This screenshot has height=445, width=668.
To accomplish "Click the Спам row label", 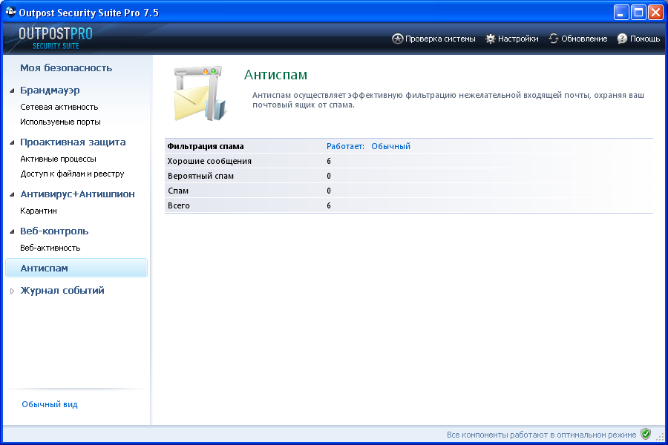I will [178, 191].
